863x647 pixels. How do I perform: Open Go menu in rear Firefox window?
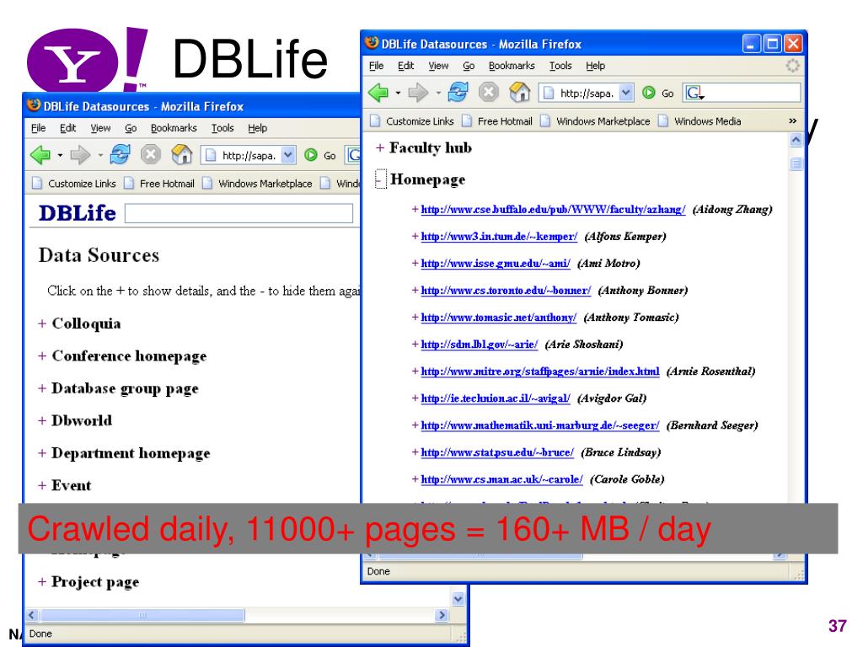131,128
